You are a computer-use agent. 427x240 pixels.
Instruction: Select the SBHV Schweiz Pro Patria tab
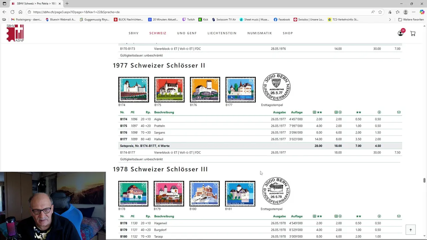(x=36, y=4)
